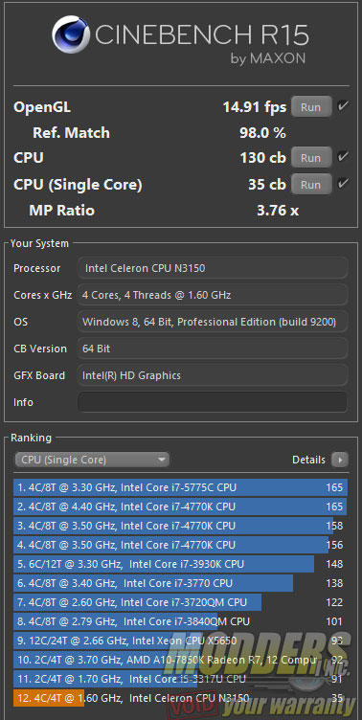Select the orange Celeron N3150 ranking row

(x=181, y=698)
